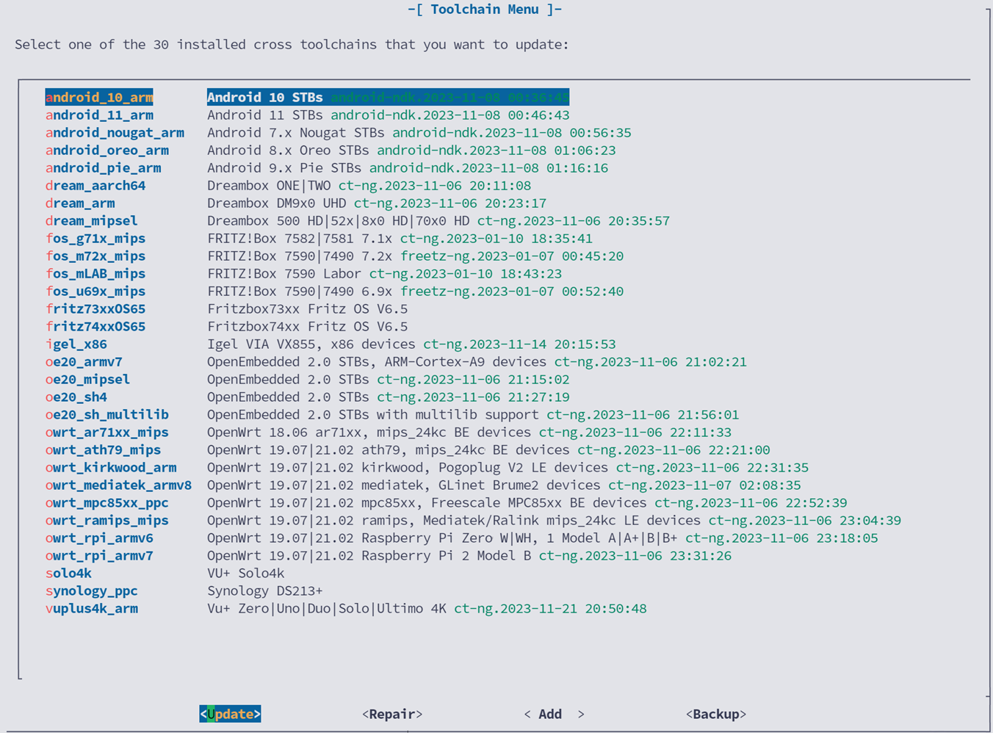The image size is (993, 733).
Task: Click 'Android 9.x Pie STBs' description
Action: 284,167
